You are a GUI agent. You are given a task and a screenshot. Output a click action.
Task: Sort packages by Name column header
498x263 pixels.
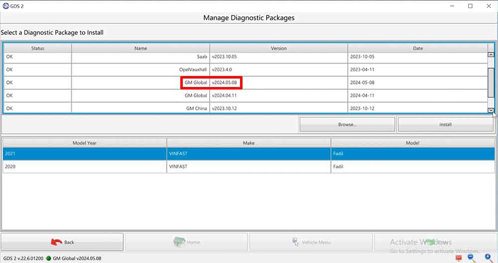(x=140, y=48)
